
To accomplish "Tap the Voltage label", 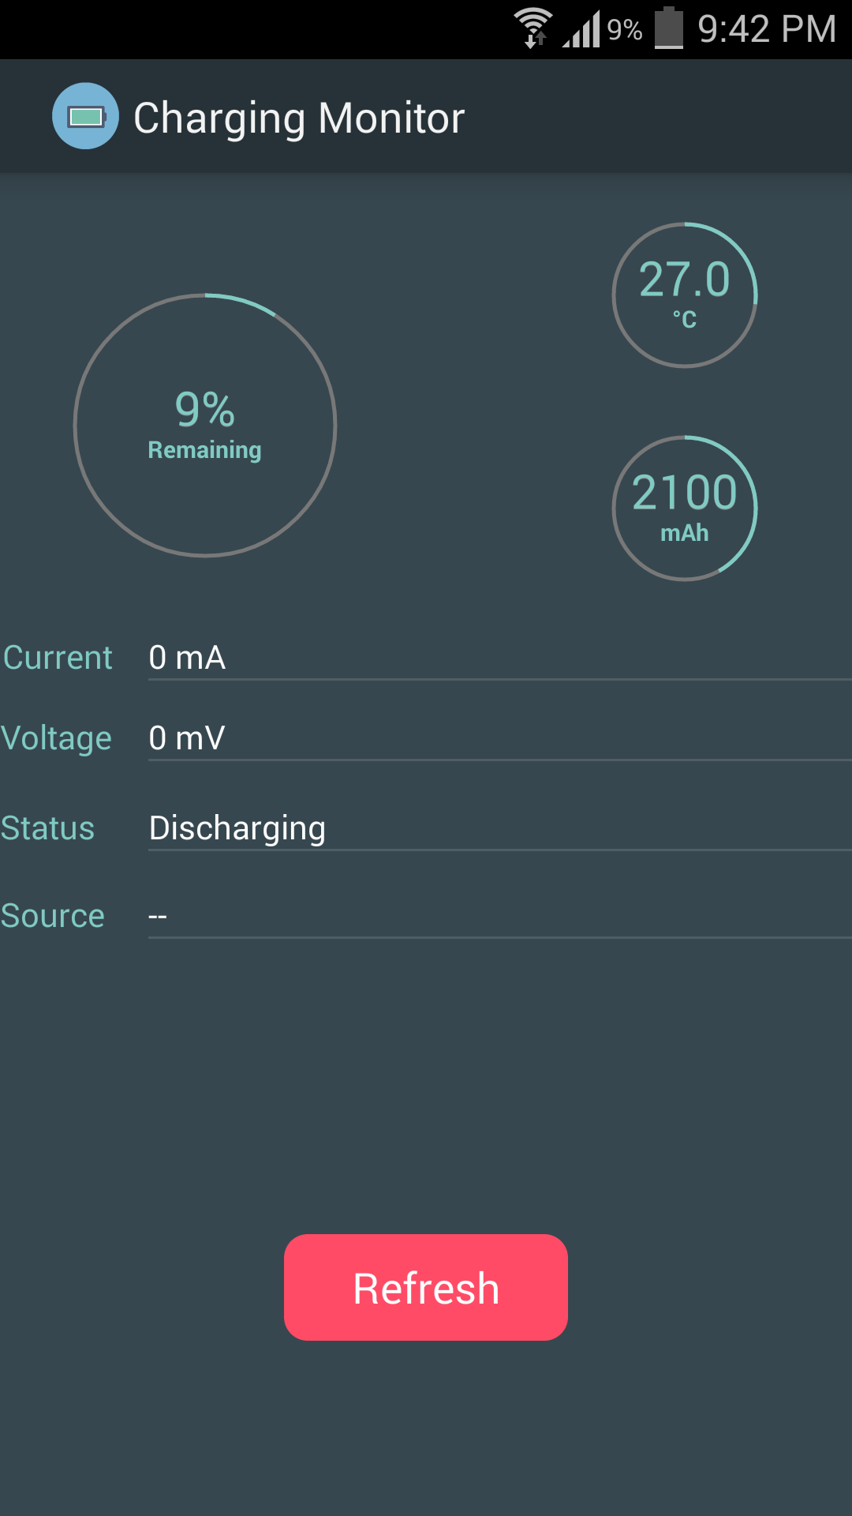I will point(56,739).
